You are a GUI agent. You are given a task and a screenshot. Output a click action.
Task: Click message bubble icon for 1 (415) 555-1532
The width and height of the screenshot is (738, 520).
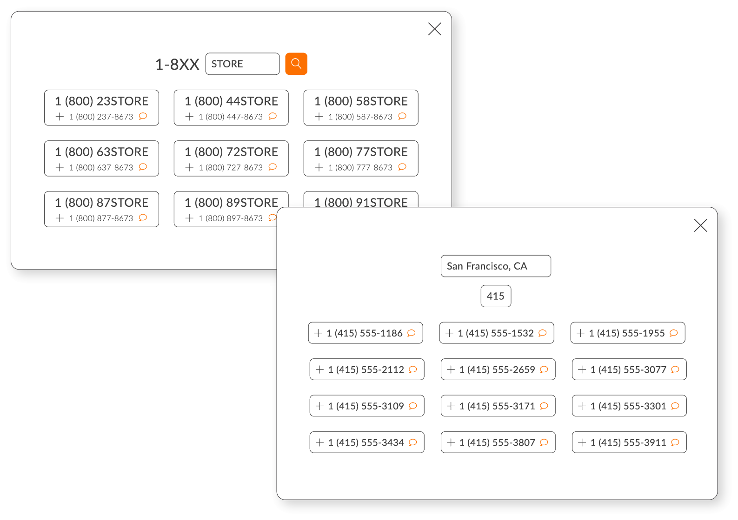click(x=542, y=333)
